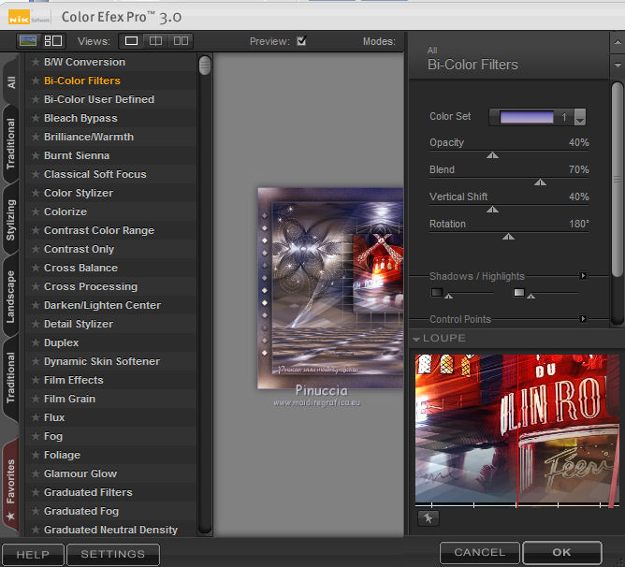This screenshot has width=625, height=567.
Task: Switch to the Landscape filter tab
Action: click(10, 297)
